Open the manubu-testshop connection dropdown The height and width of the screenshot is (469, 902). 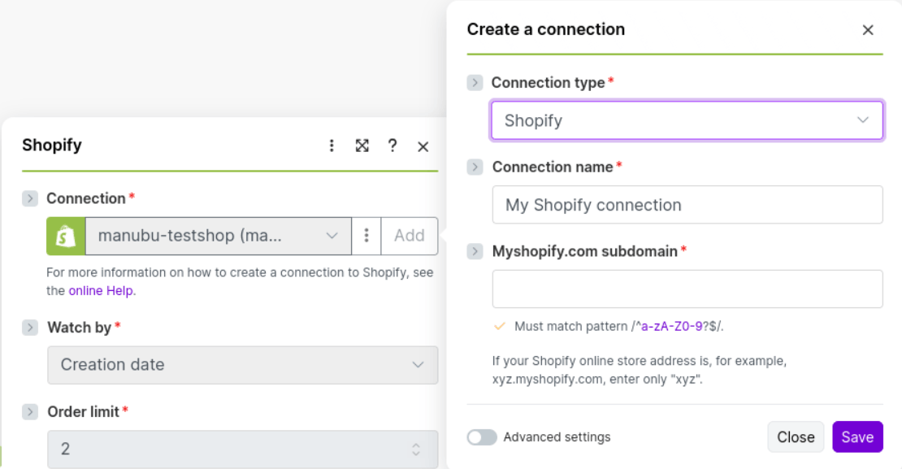tap(218, 236)
